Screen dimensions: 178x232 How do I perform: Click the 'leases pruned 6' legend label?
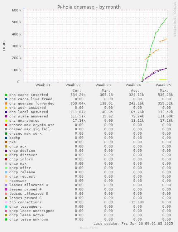click(25, 198)
